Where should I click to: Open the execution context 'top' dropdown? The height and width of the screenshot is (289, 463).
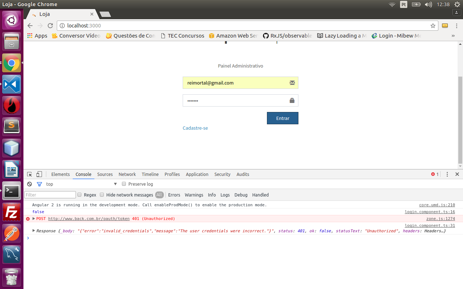tap(81, 184)
